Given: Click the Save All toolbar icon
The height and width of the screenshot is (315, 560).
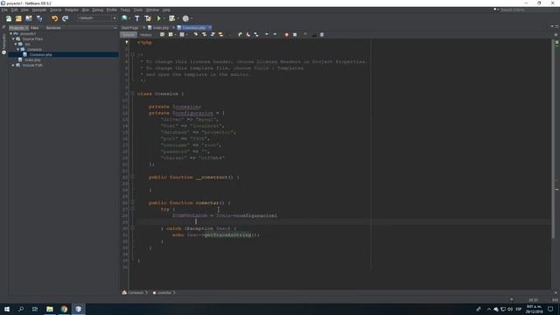Looking at the screenshot, I should click(39, 18).
